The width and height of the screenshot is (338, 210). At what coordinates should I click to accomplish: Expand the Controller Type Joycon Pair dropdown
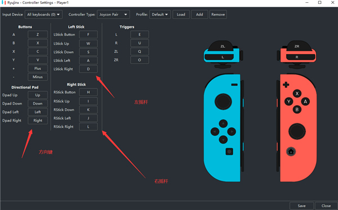pyautogui.click(x=113, y=15)
